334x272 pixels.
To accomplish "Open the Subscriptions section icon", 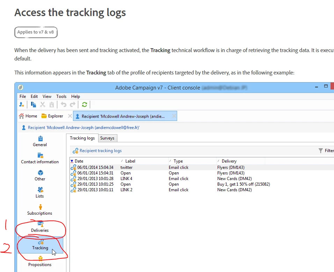I will (x=40, y=207).
